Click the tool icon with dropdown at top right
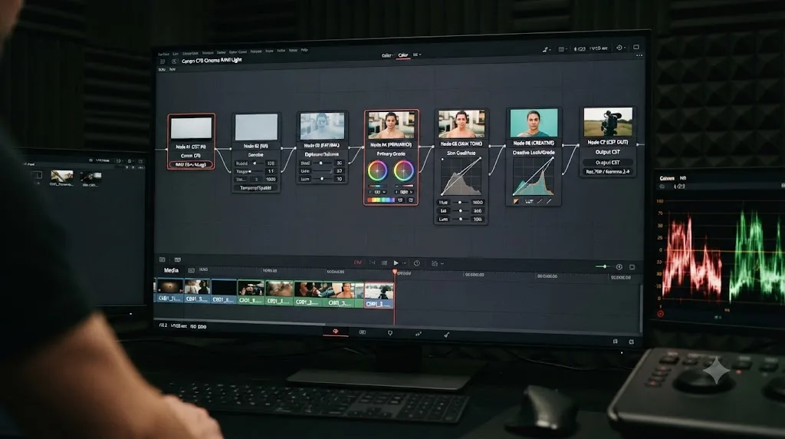The image size is (785, 439). coord(546,49)
